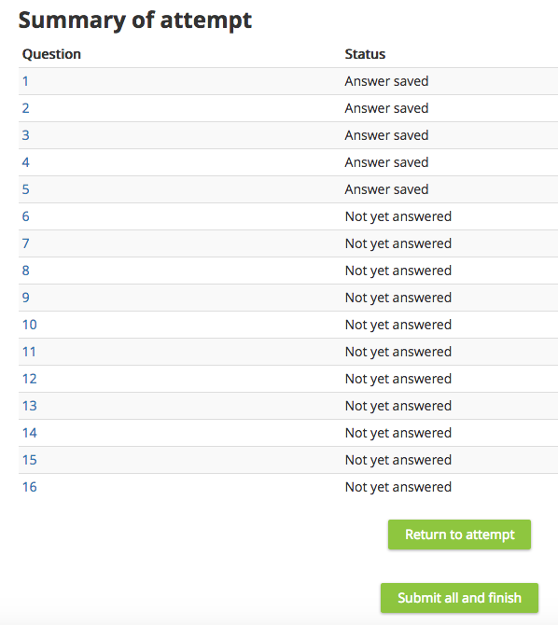The image size is (558, 625).
Task: Click question 8 number link
Action: click(25, 271)
